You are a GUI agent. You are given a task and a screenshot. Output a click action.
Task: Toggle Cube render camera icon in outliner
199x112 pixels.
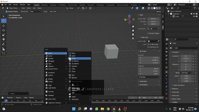point(197,16)
